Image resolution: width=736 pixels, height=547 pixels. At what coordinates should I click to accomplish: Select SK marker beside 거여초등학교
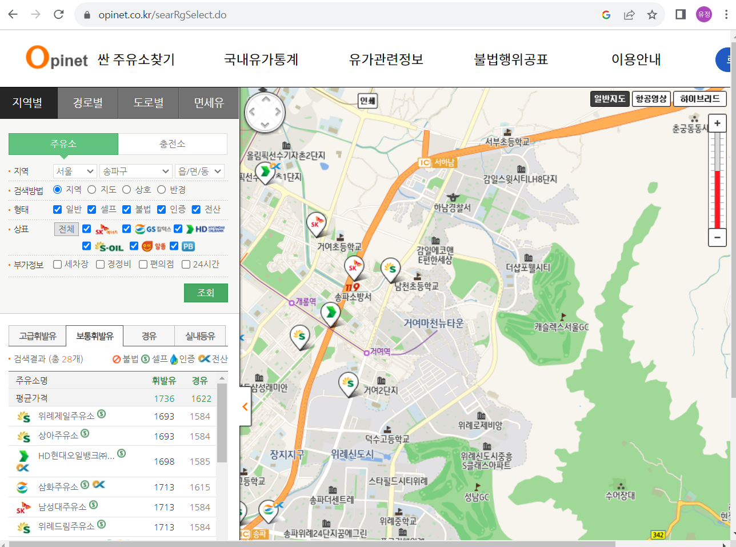(315, 224)
